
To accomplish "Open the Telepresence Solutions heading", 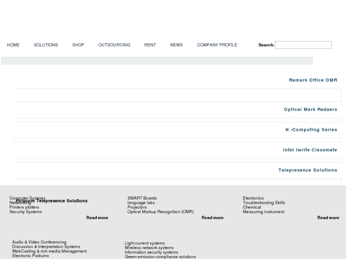I will 308,170.
